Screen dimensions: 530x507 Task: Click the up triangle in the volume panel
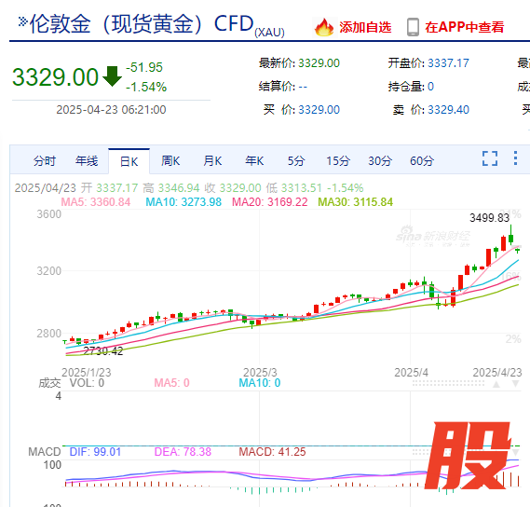496,384
